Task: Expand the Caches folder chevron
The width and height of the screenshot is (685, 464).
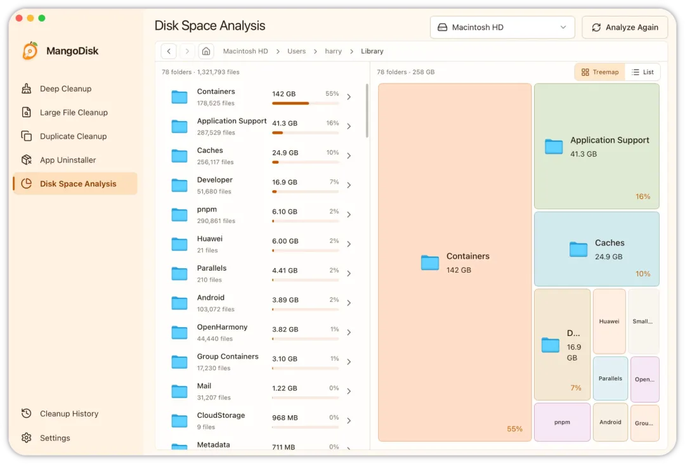Action: click(x=349, y=156)
